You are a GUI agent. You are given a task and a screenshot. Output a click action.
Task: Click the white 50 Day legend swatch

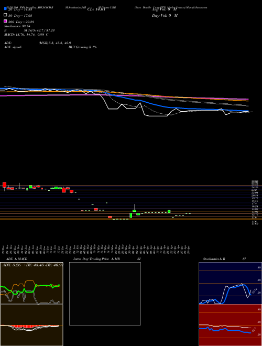[x=5, y=15]
